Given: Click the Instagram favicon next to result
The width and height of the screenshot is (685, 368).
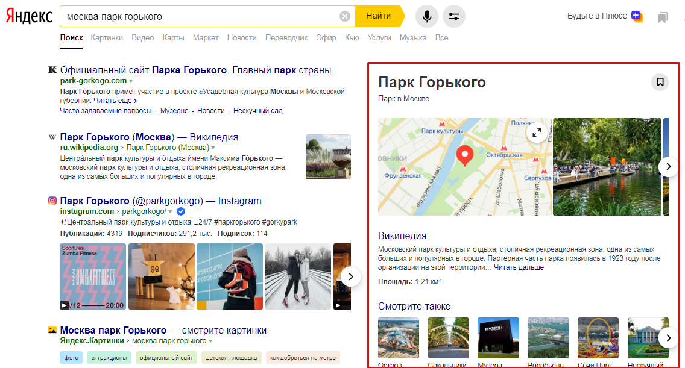Looking at the screenshot, I should click(52, 201).
